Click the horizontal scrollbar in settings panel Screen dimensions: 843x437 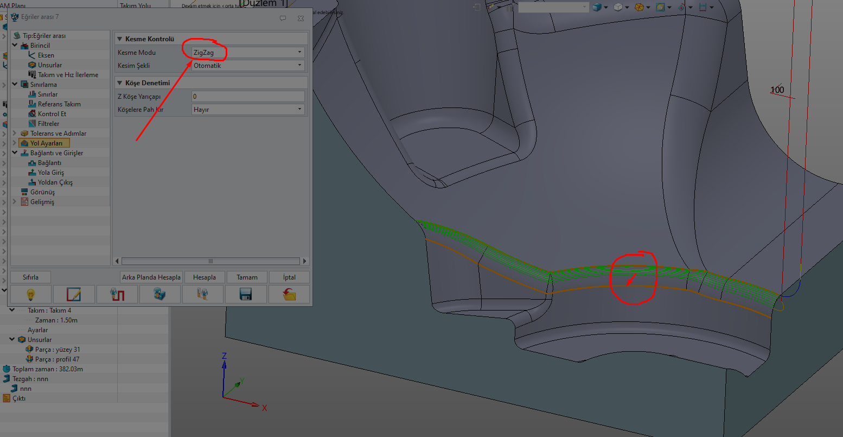[210, 261]
